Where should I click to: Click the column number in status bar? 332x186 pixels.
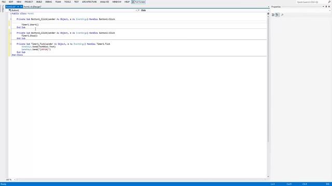[x=289, y=184]
